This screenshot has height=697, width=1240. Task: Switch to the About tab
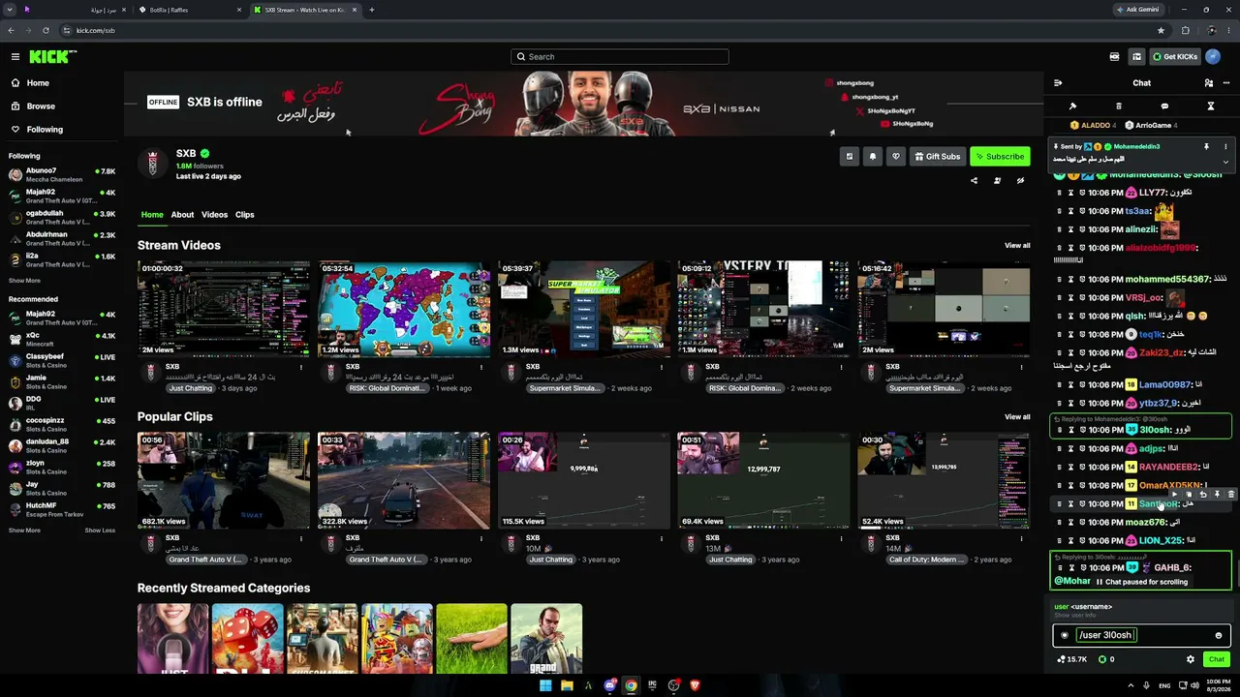(x=182, y=215)
